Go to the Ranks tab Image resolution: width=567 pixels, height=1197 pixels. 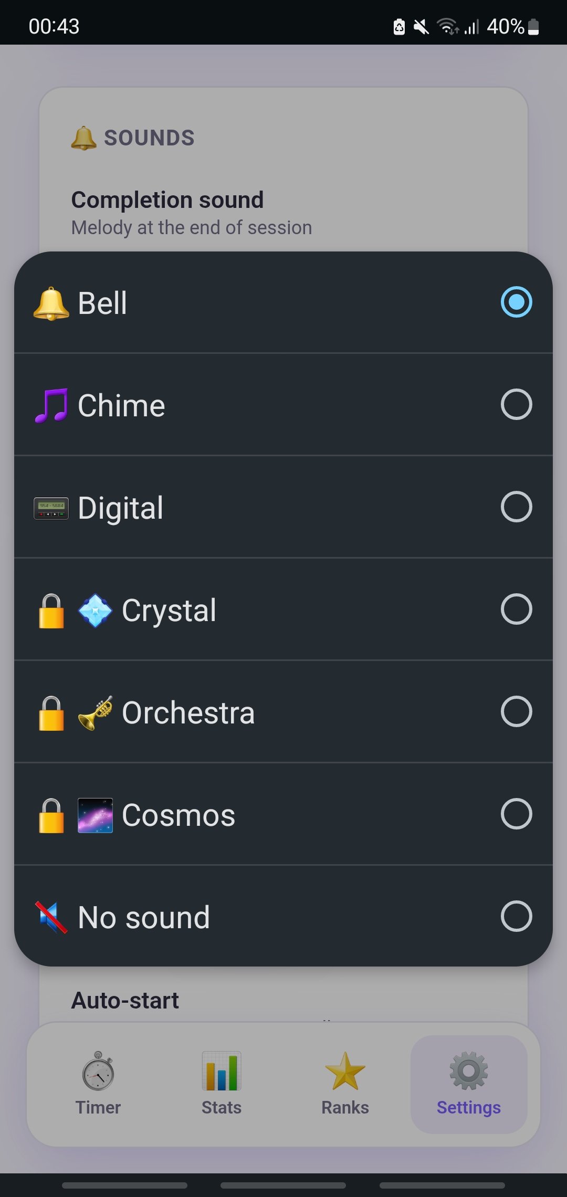(x=345, y=1084)
